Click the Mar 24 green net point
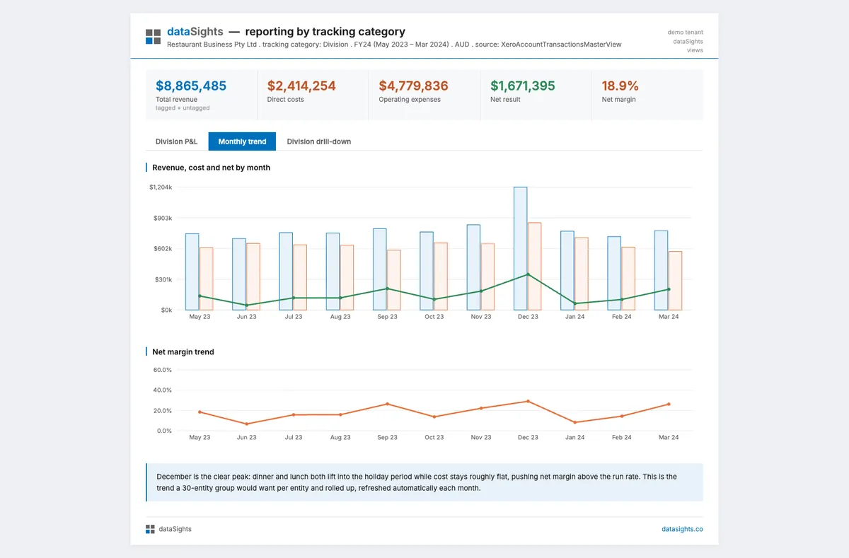Image resolution: width=849 pixels, height=558 pixels. point(669,289)
